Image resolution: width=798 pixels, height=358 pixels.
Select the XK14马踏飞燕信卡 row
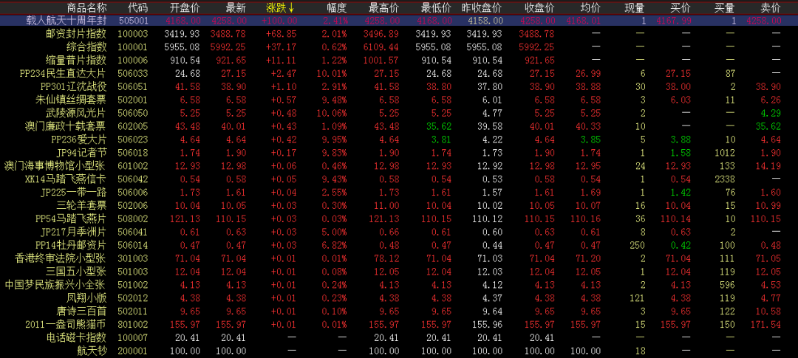click(399, 179)
